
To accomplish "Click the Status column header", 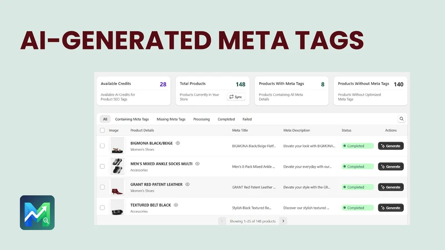I will (x=346, y=131).
